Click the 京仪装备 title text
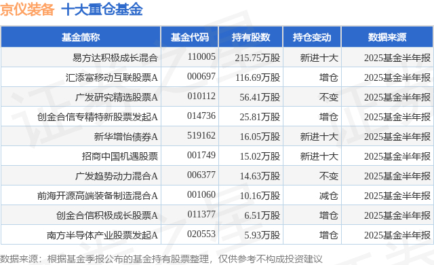The height and width of the screenshot is (265, 434). [x=27, y=10]
